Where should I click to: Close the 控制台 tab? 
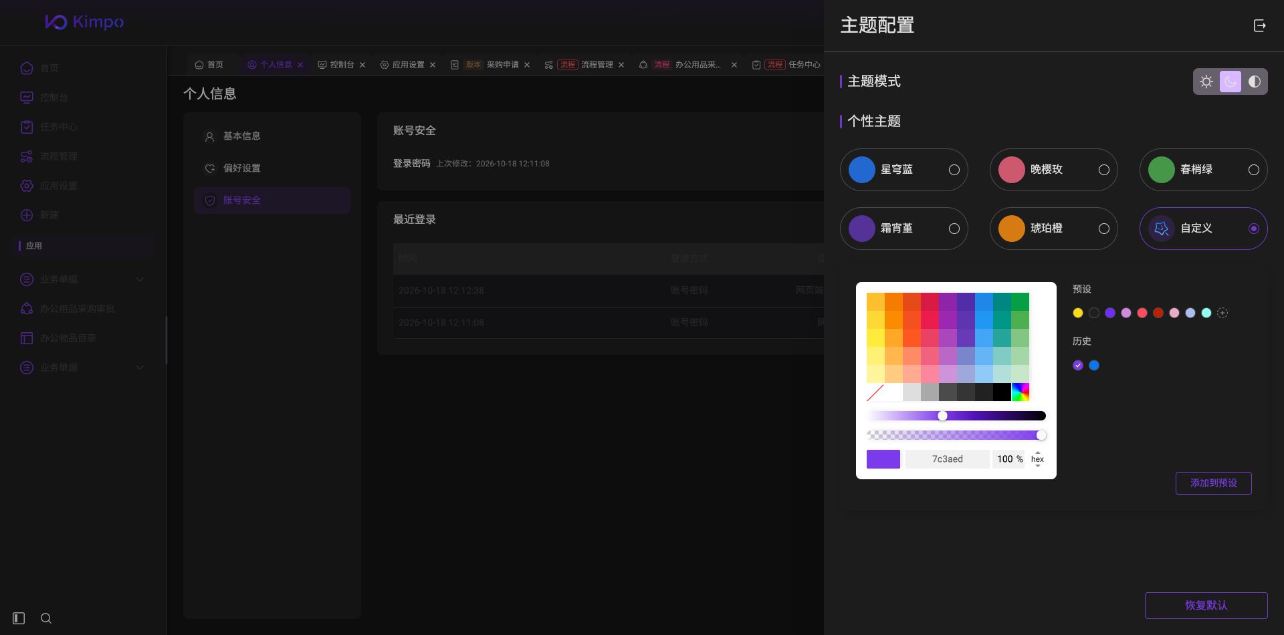[362, 65]
